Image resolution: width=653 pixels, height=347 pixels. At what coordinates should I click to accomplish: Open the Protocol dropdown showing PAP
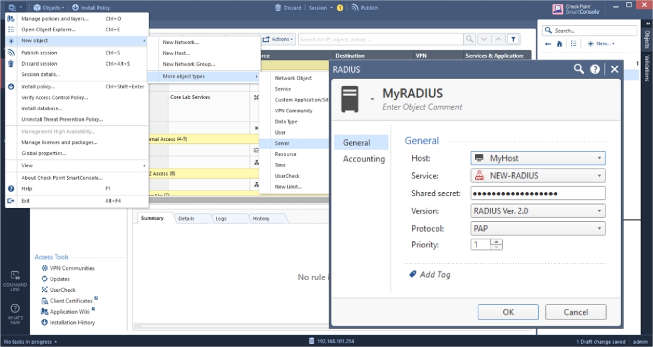pos(599,229)
